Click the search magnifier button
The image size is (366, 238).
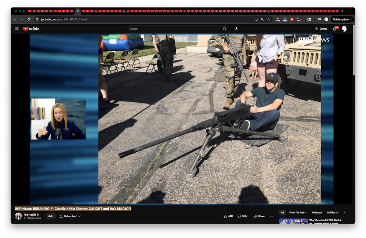click(225, 29)
